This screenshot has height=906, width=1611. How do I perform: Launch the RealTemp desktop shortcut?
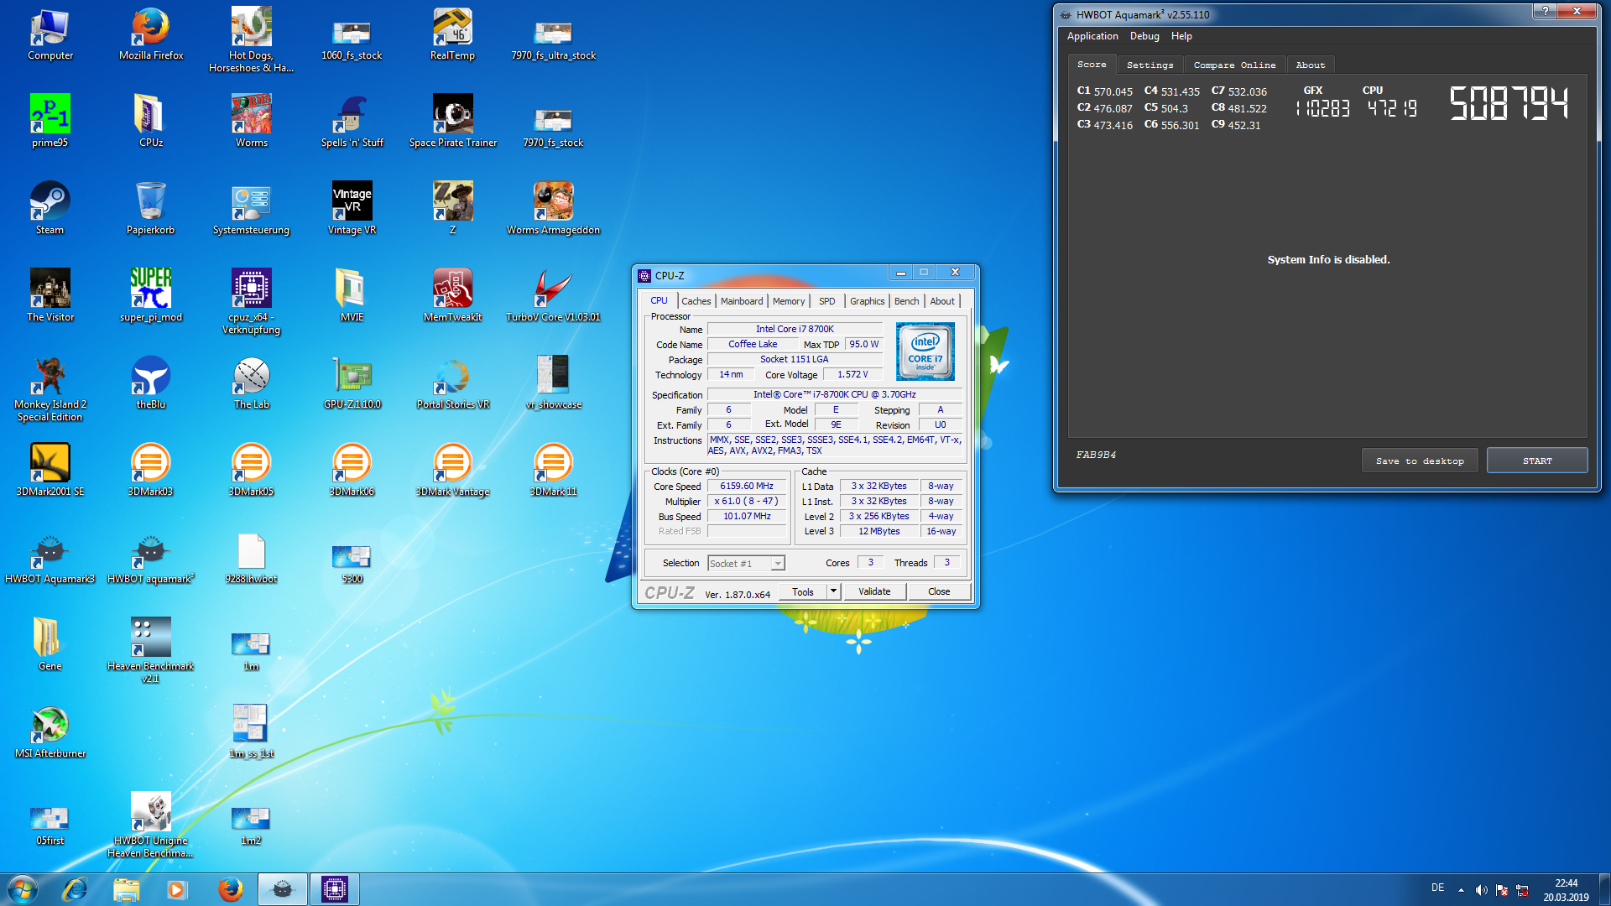point(452,34)
